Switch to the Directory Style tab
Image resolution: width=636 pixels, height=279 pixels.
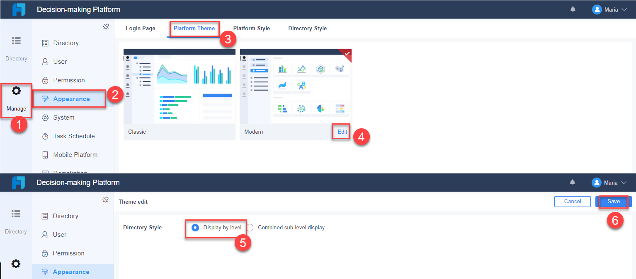(x=307, y=29)
